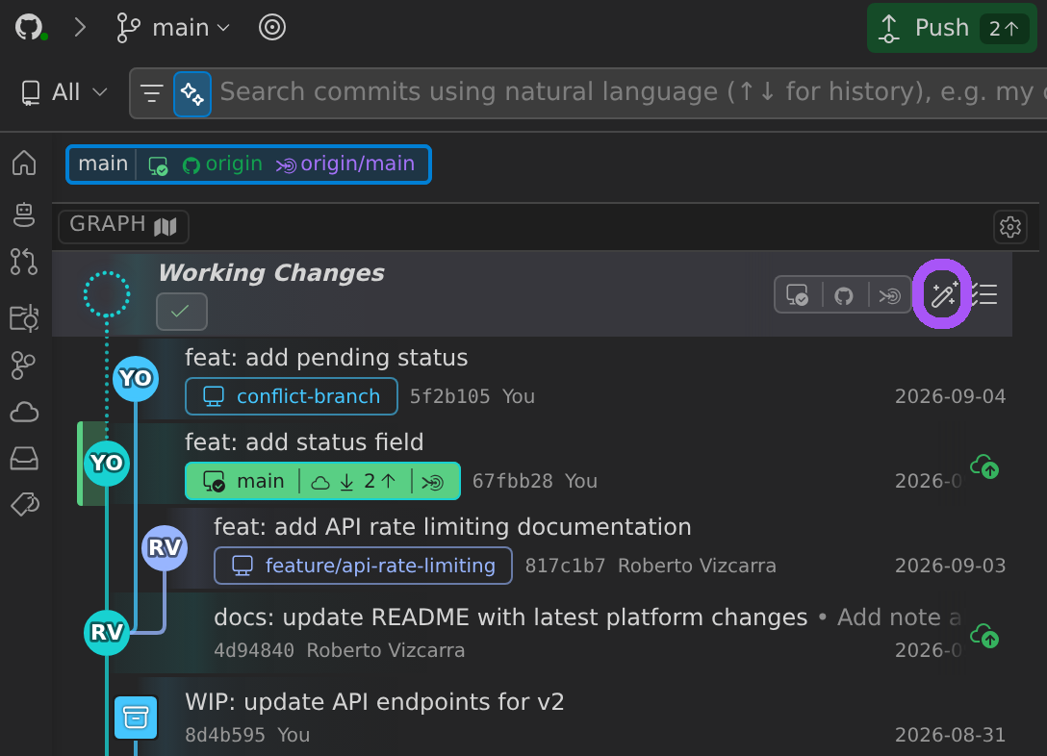The height and width of the screenshot is (756, 1047).
Task: Select the Working Changes row
Action: 532,293
